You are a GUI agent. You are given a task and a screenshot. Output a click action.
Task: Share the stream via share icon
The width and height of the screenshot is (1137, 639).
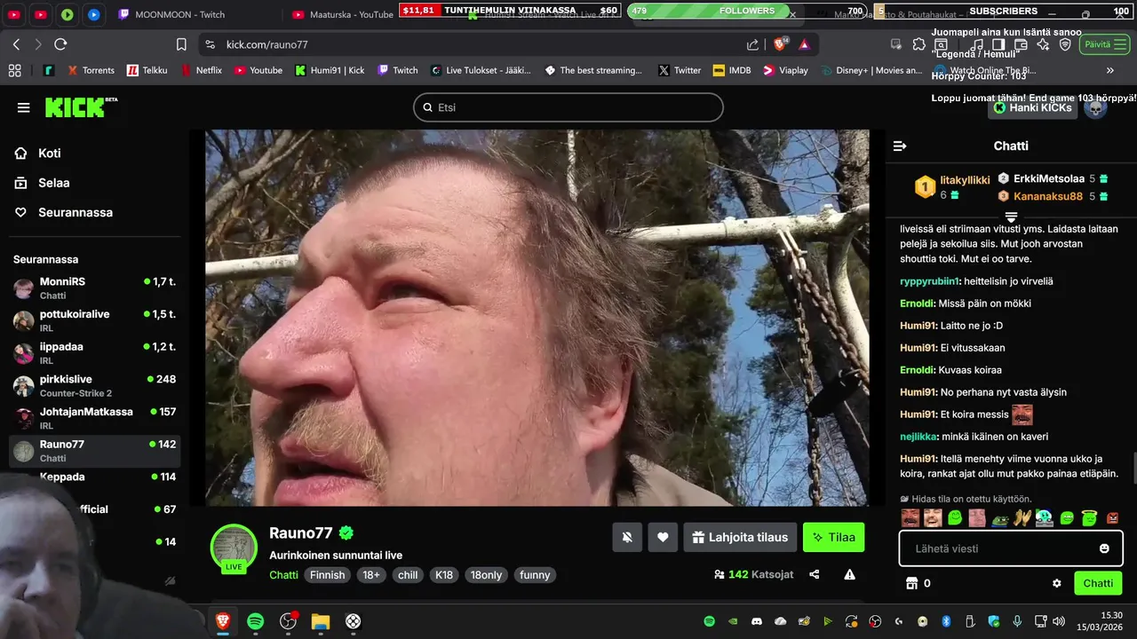click(x=815, y=574)
